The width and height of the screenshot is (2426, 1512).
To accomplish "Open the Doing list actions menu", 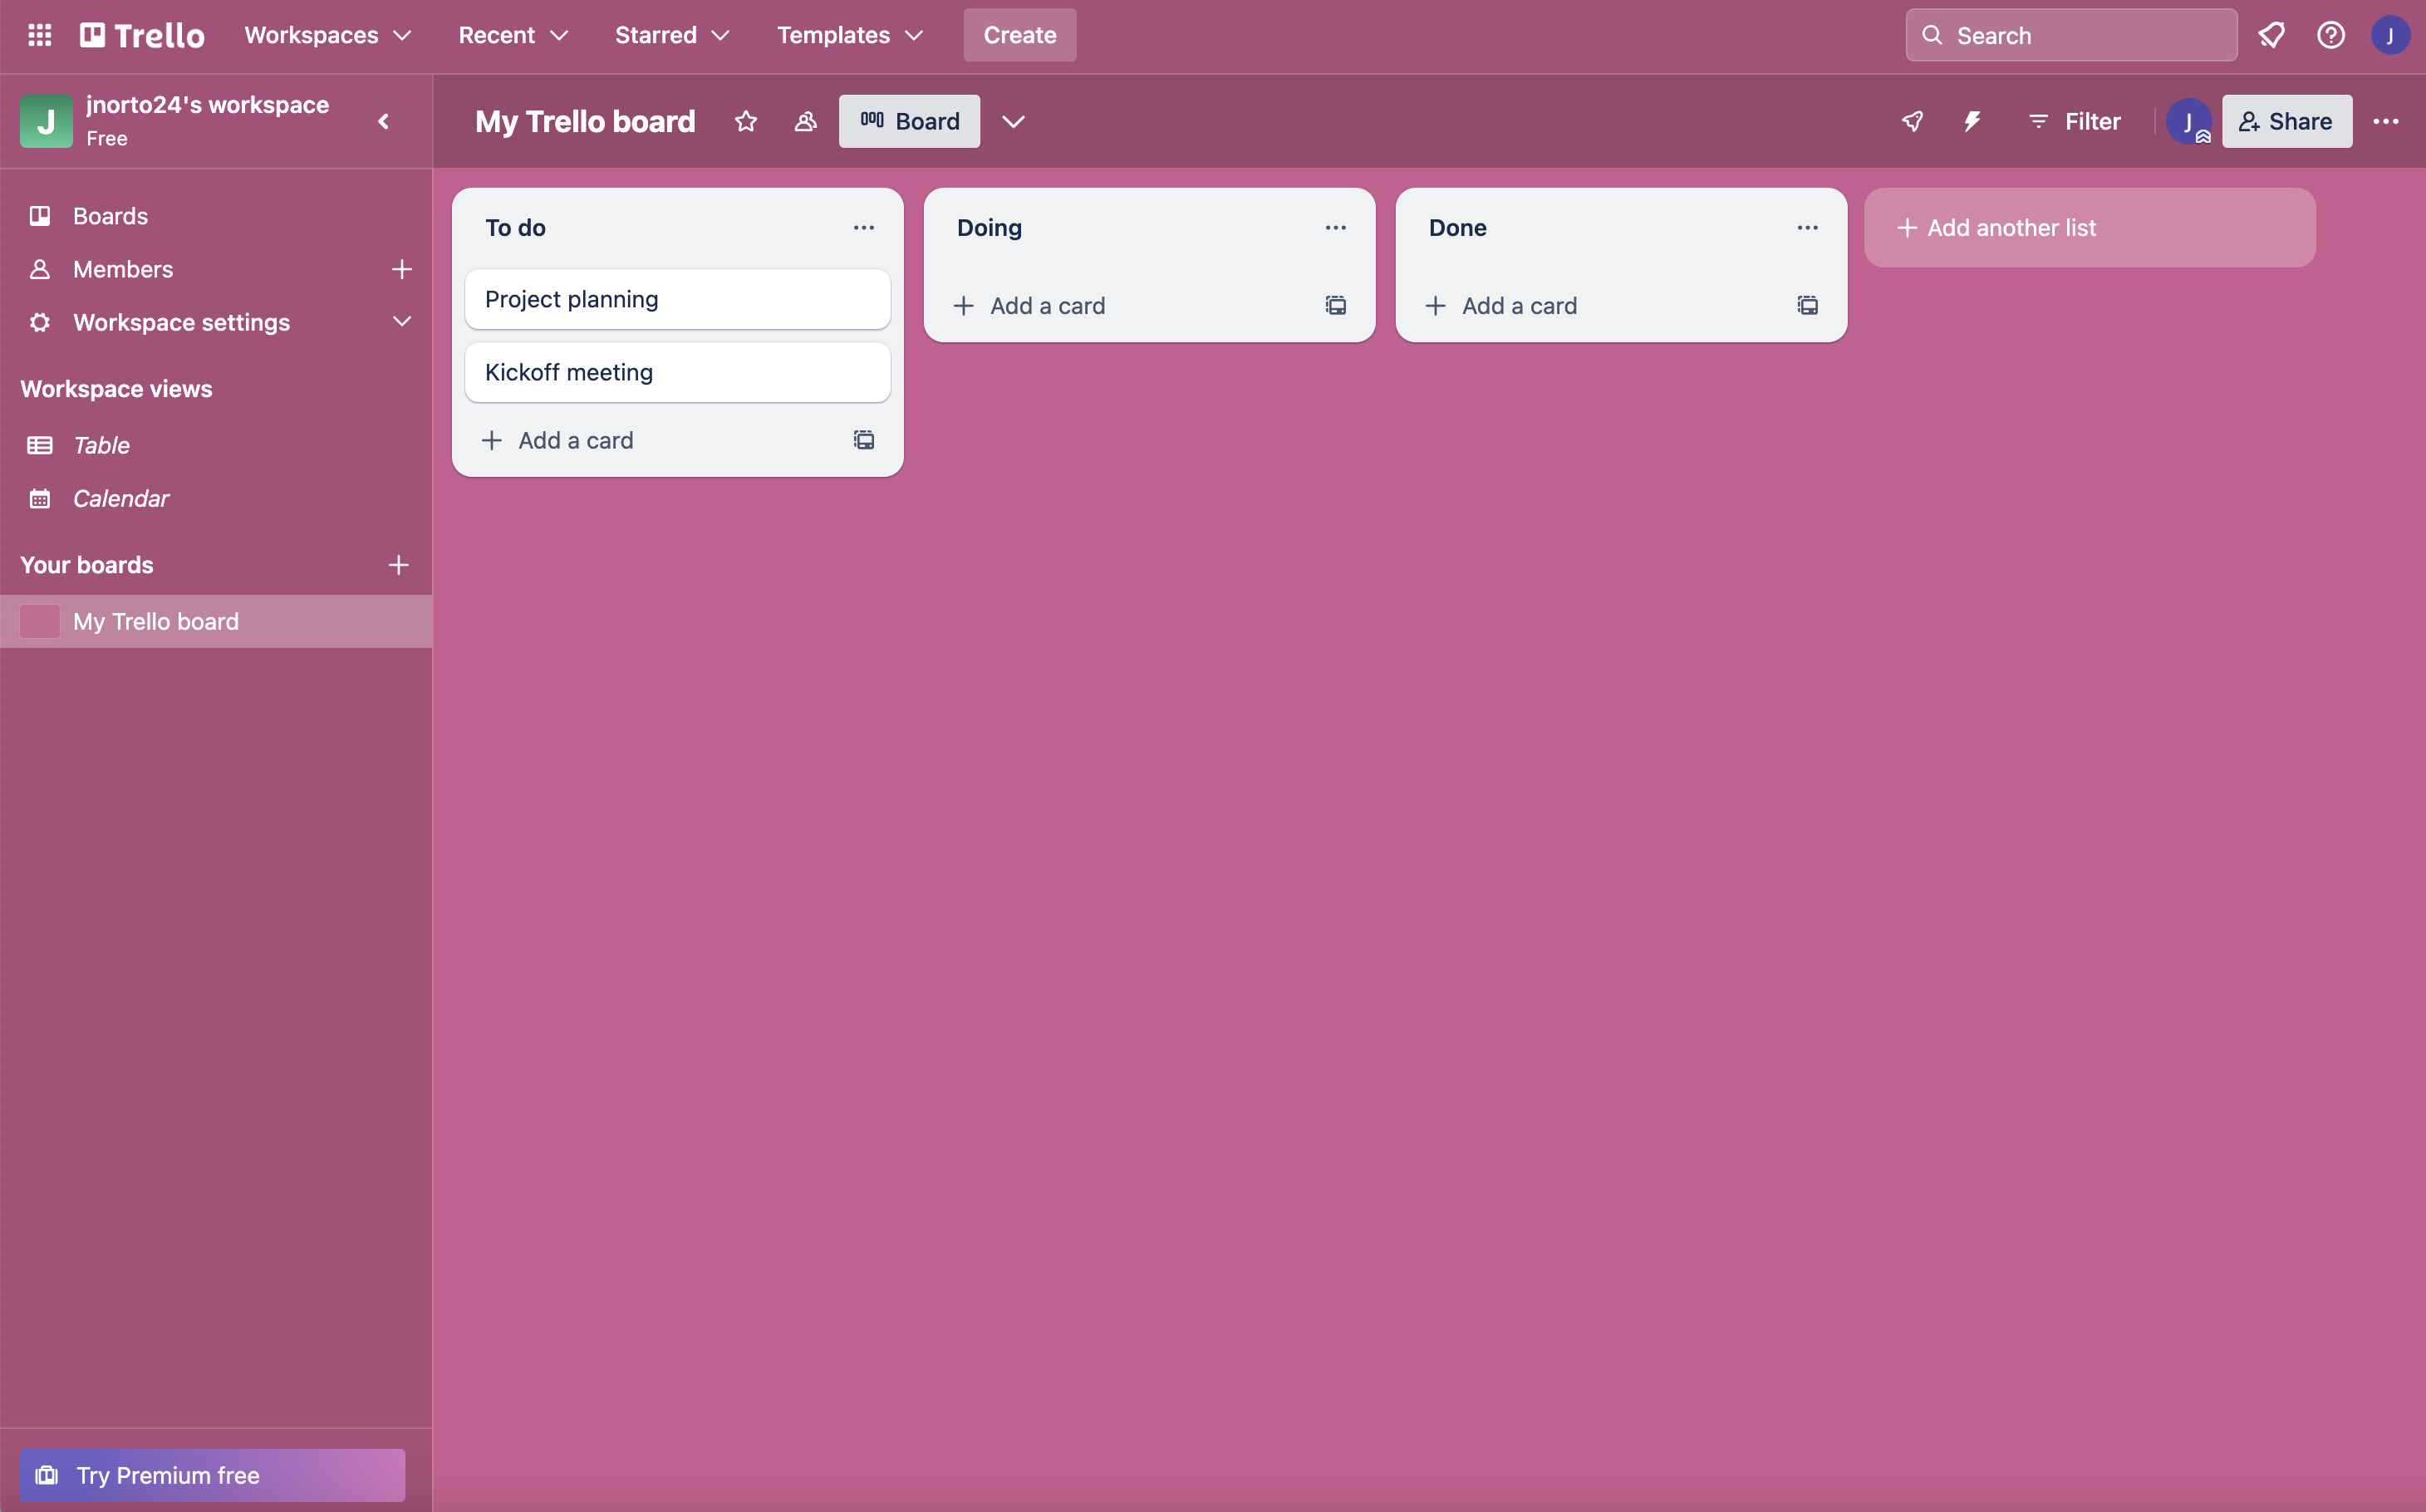I will pyautogui.click(x=1336, y=227).
